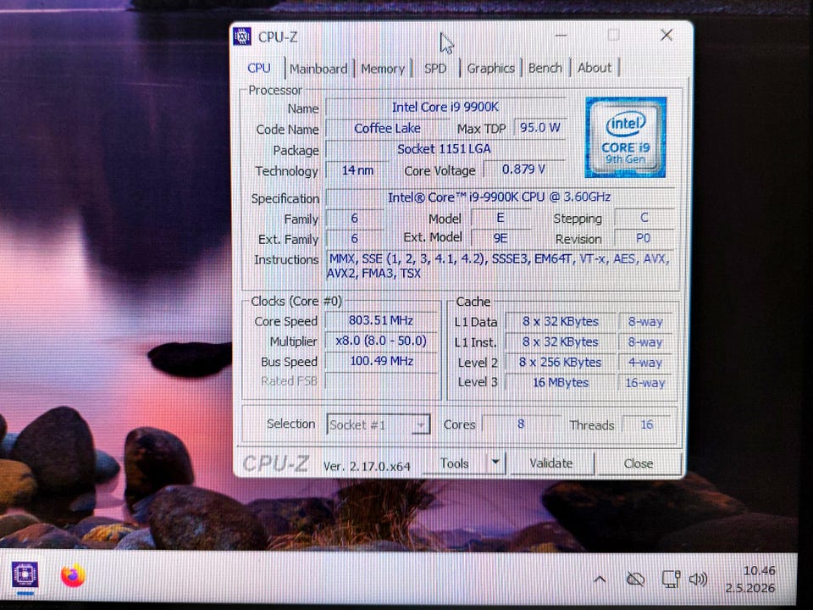
Task: Close CPU-Z with the title bar X
Action: coord(666,36)
